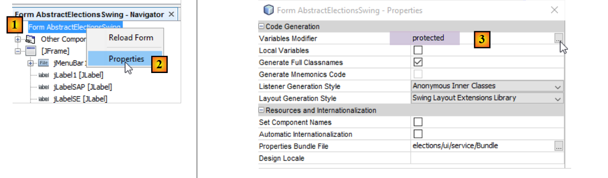Toggle Automatic Internationalization checkbox
This screenshot has width=608, height=178.
[418, 134]
